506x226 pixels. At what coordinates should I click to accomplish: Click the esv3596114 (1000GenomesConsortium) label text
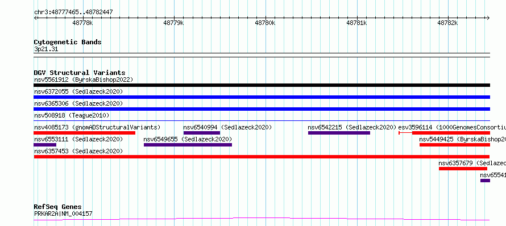click(452, 127)
